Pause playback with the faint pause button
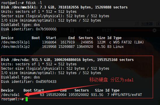 [72, 30]
